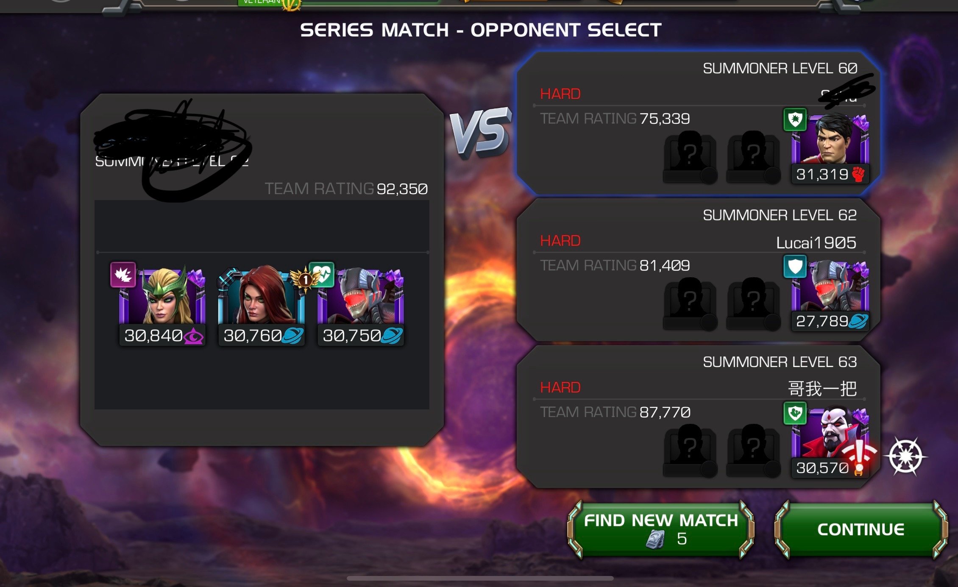The height and width of the screenshot is (587, 958).
Task: Select opponent Lucai1905 card
Action: click(698, 270)
